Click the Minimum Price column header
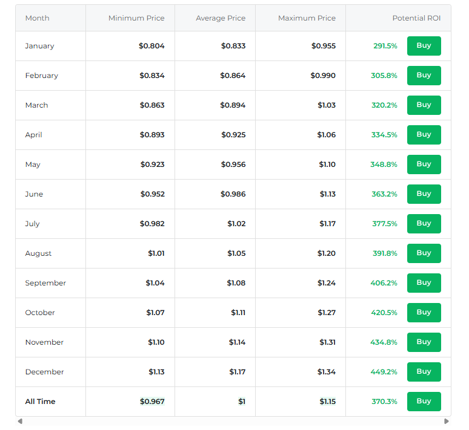Screen dimensions: 469x430 pyautogui.click(x=136, y=18)
